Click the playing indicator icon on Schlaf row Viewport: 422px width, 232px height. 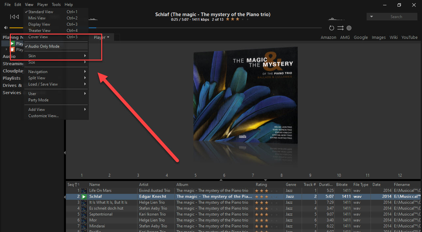(x=84, y=196)
